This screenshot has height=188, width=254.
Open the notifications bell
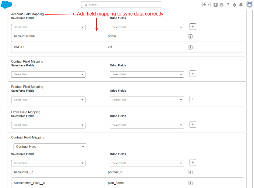(x=241, y=5)
